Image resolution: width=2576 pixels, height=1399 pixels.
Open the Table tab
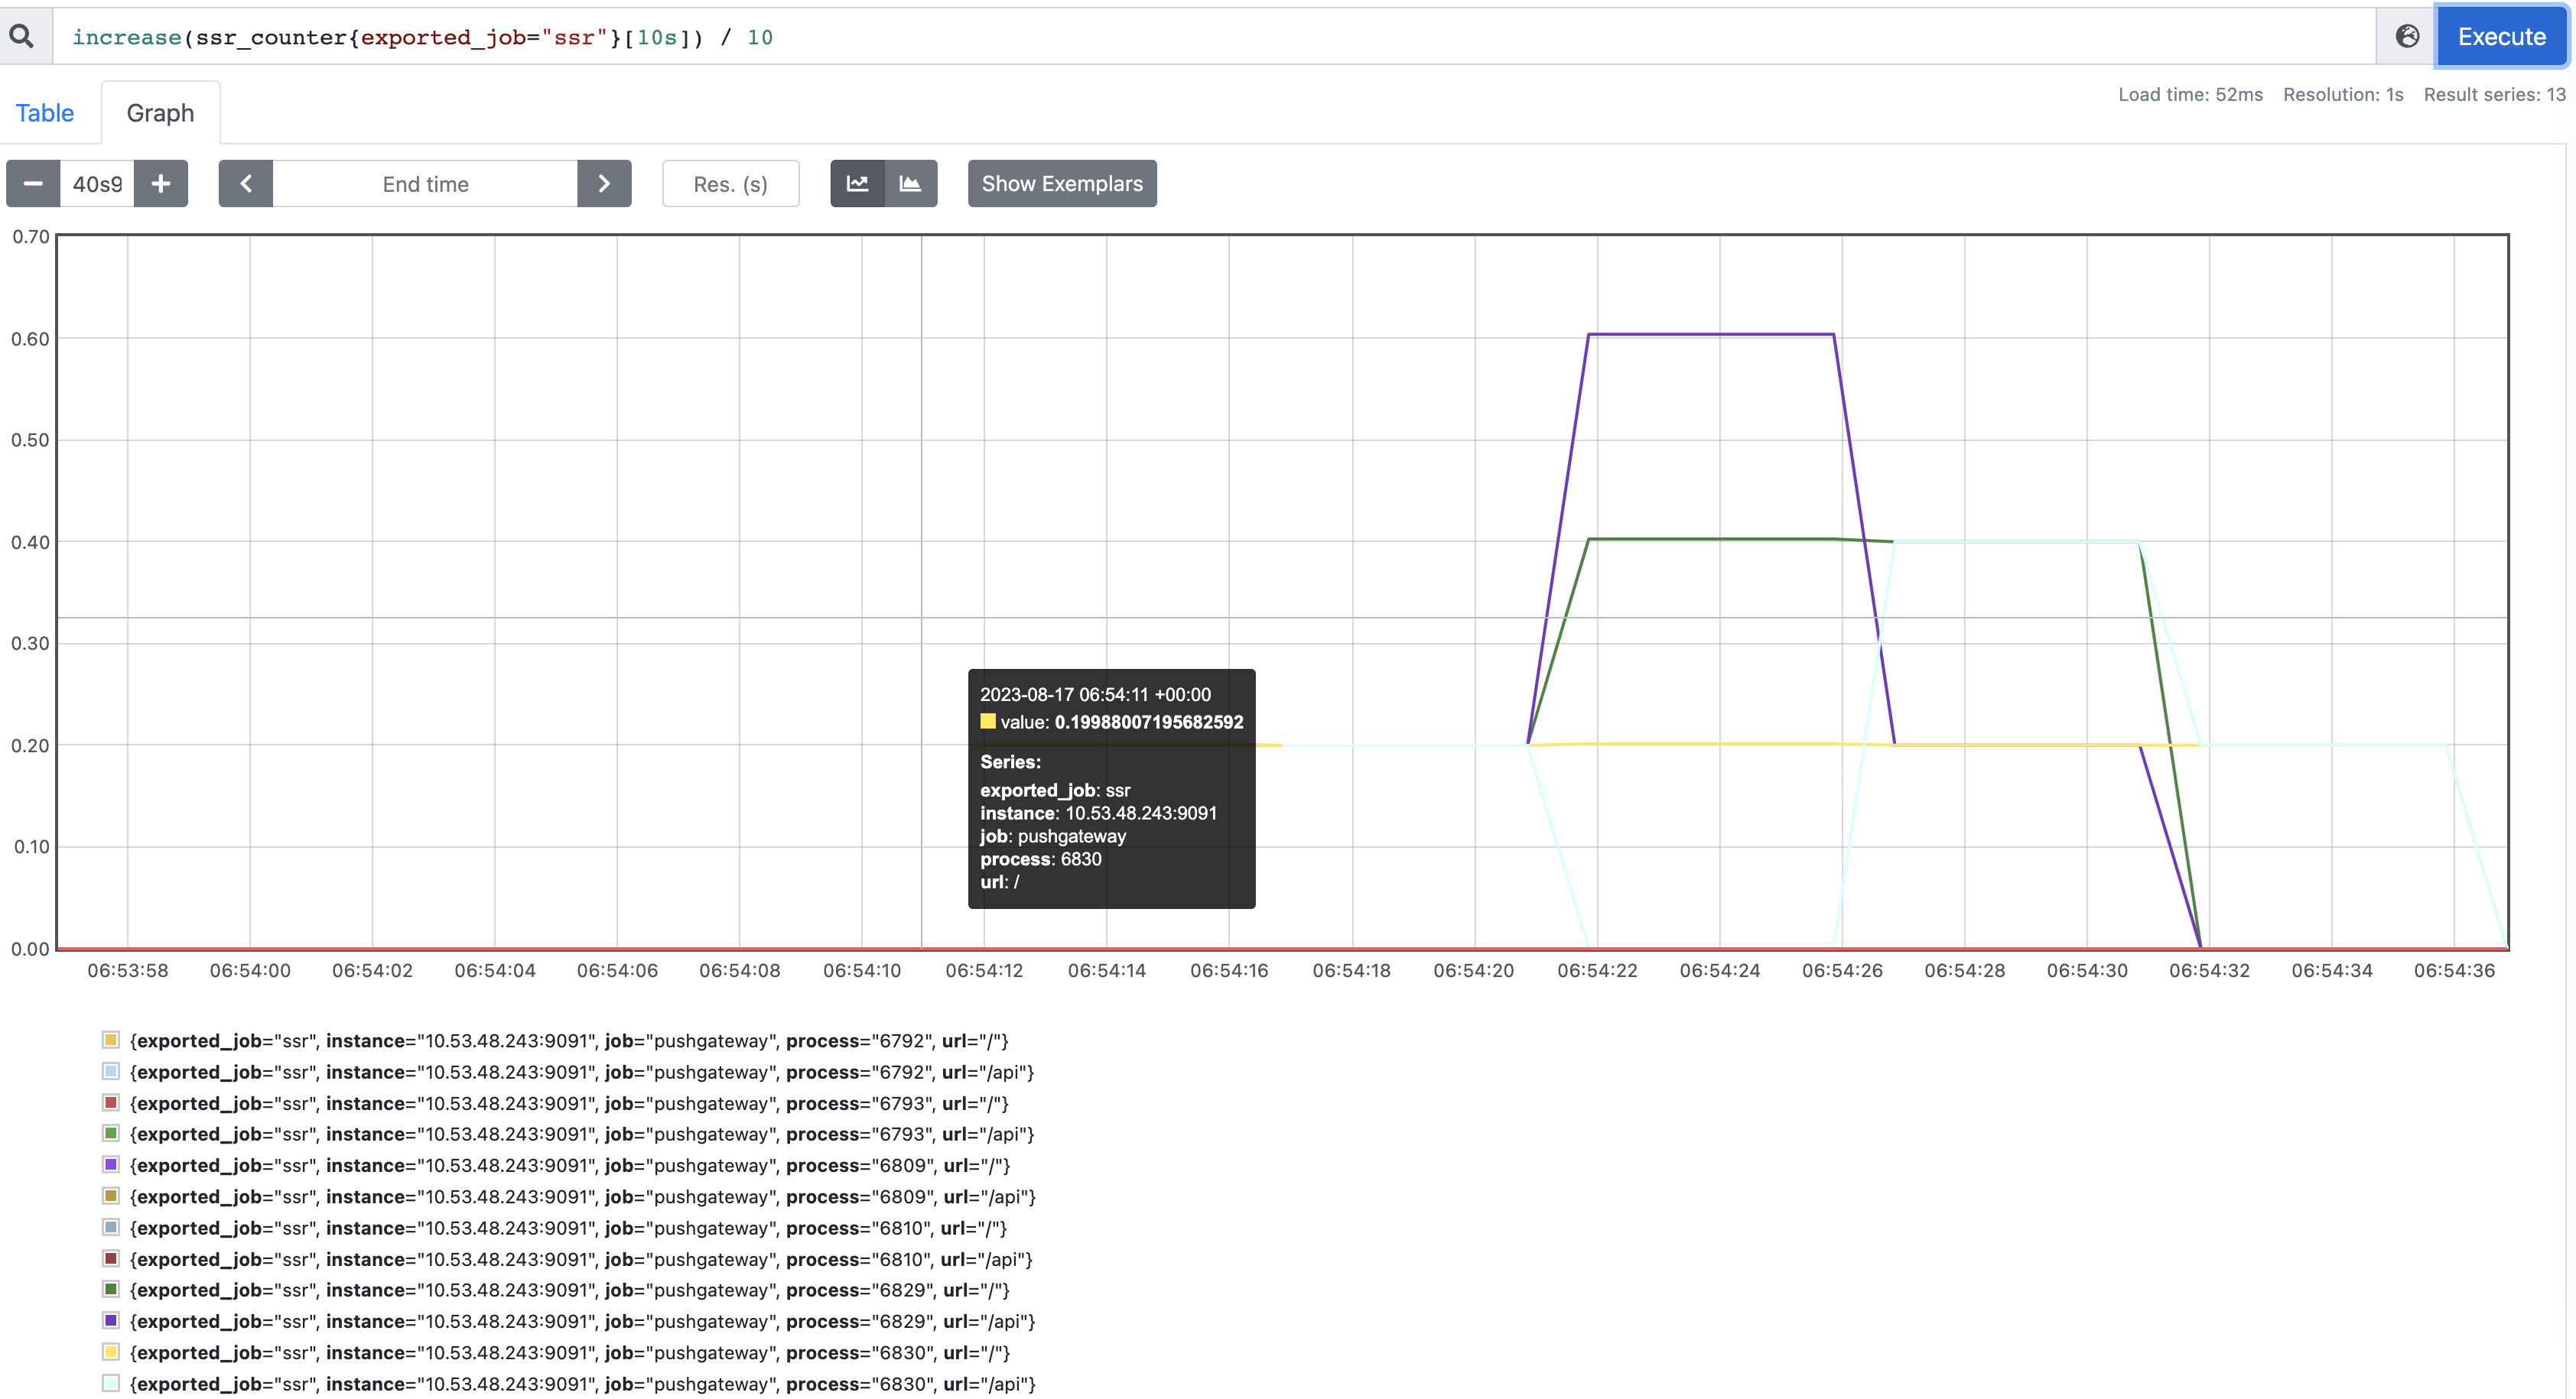point(45,113)
